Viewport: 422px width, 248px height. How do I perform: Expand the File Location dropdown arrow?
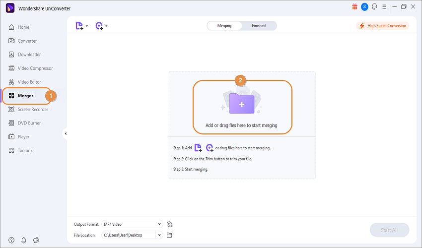[x=159, y=235]
